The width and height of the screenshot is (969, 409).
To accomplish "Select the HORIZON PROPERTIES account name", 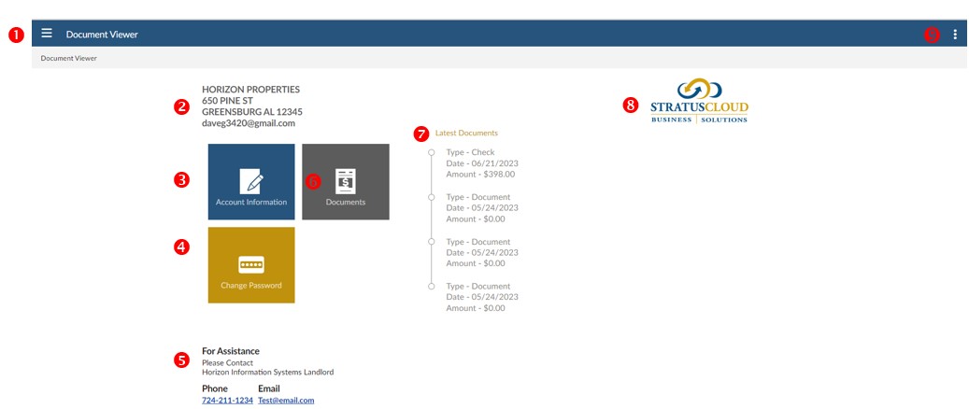I will tap(250, 90).
